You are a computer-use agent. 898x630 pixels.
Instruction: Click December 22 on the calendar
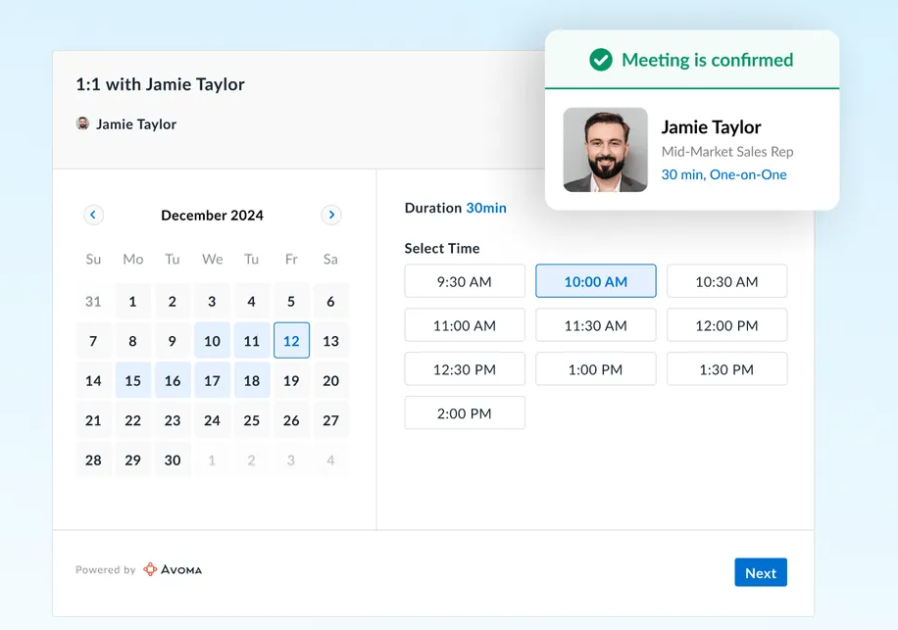click(x=133, y=420)
